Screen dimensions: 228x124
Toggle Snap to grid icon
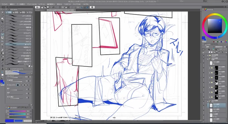[87, 7]
